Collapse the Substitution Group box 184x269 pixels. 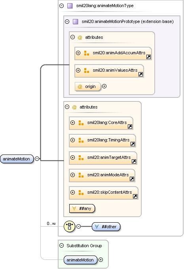[x=61, y=246]
